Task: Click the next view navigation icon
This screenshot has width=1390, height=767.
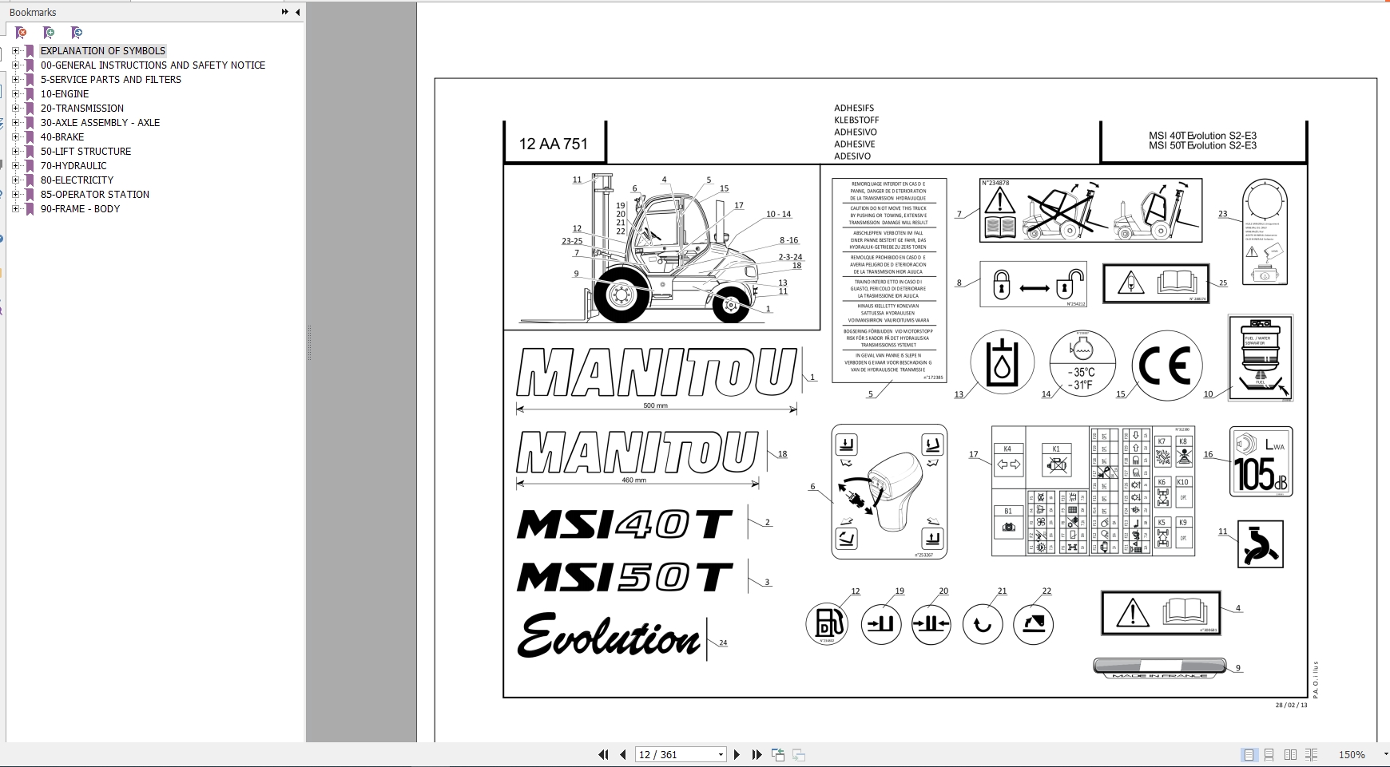Action: coord(799,754)
